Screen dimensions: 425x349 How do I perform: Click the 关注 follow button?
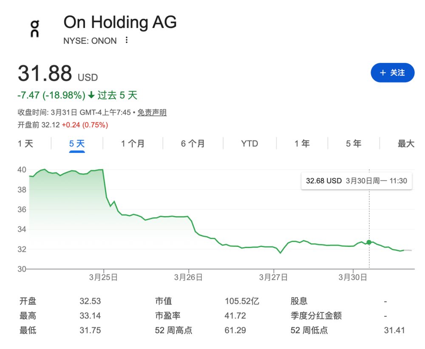pos(392,73)
